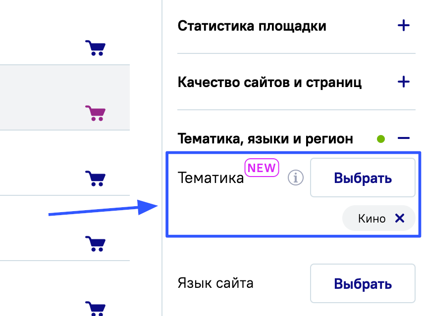Viewport: 424px width, 316px height.
Task: Expand Статистика площадки with the plus icon
Action: (404, 26)
